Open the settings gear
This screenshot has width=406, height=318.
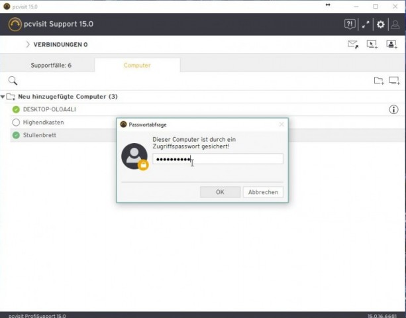click(381, 25)
